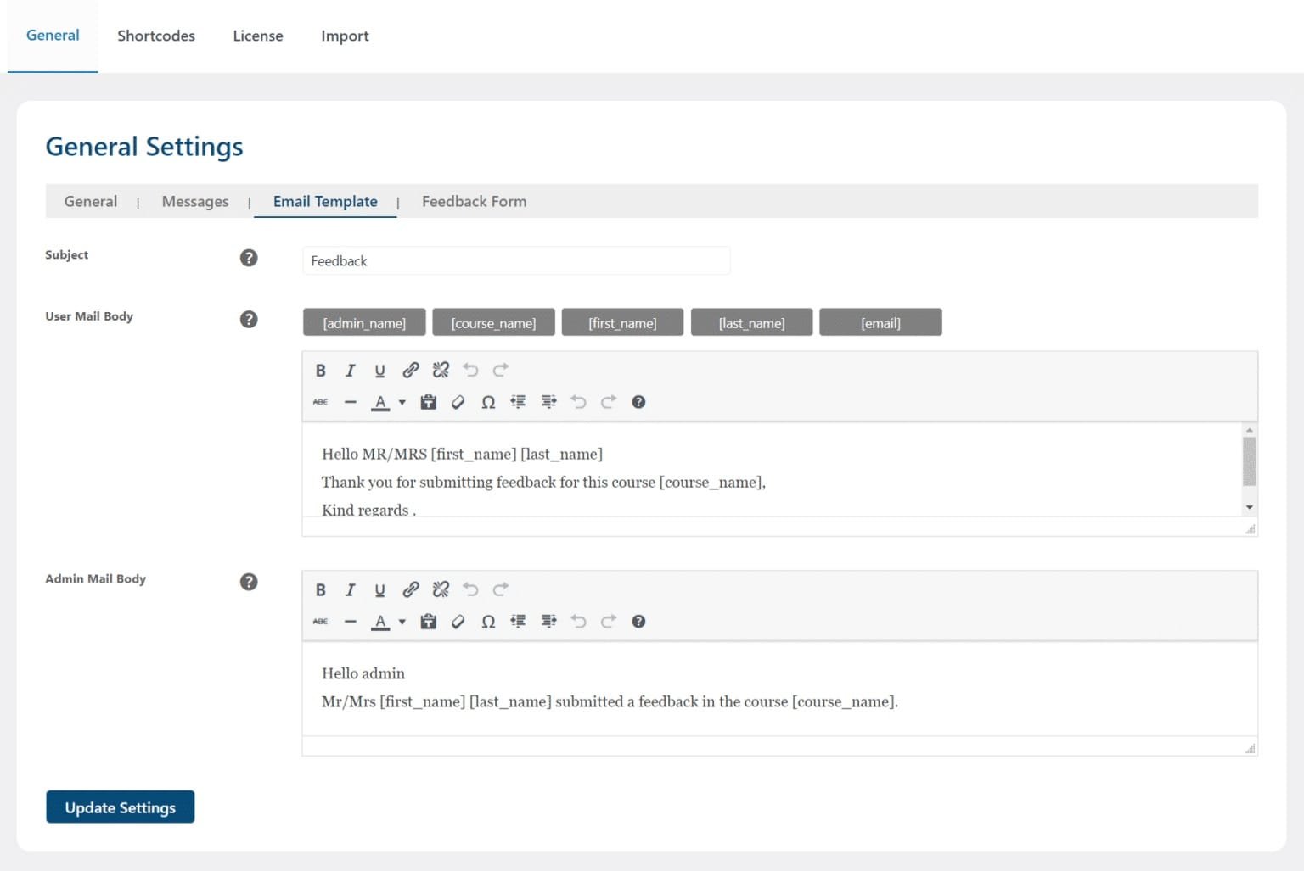
Task: Focus the Subject input field
Action: click(x=516, y=260)
